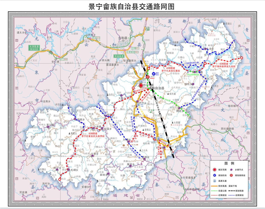This screenshot has width=265, height=209.
Task: Click the map title 景宁畲族自治县交通路网图
Action: [132, 7]
